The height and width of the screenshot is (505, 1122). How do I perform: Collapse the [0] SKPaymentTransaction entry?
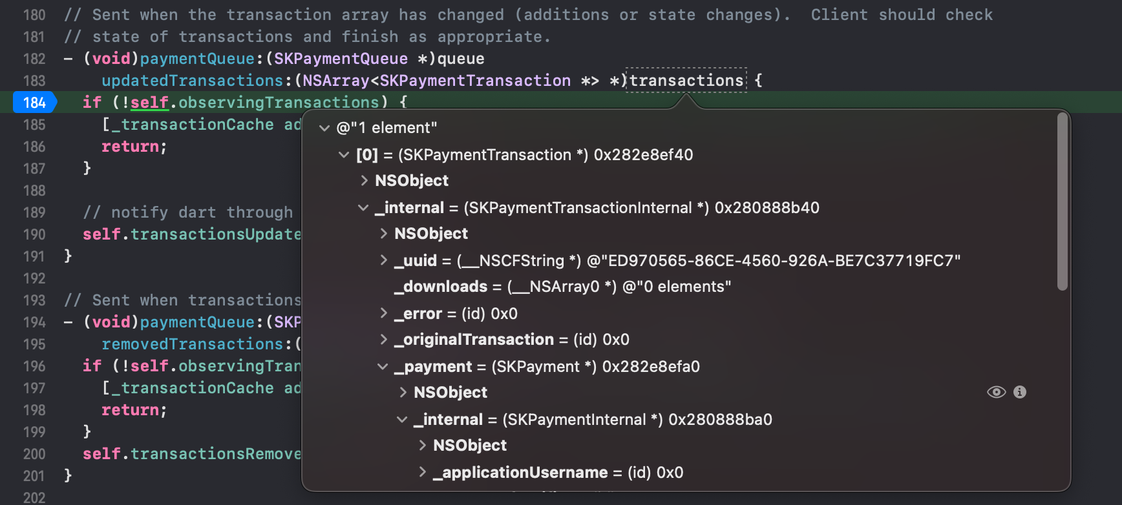click(344, 155)
